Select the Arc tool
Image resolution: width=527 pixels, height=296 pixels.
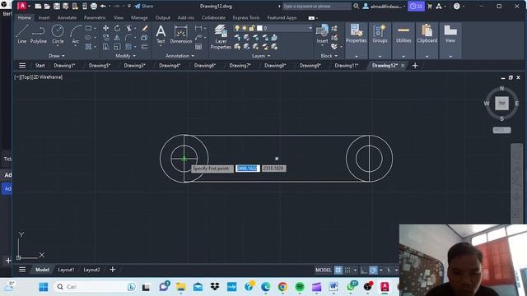76,34
